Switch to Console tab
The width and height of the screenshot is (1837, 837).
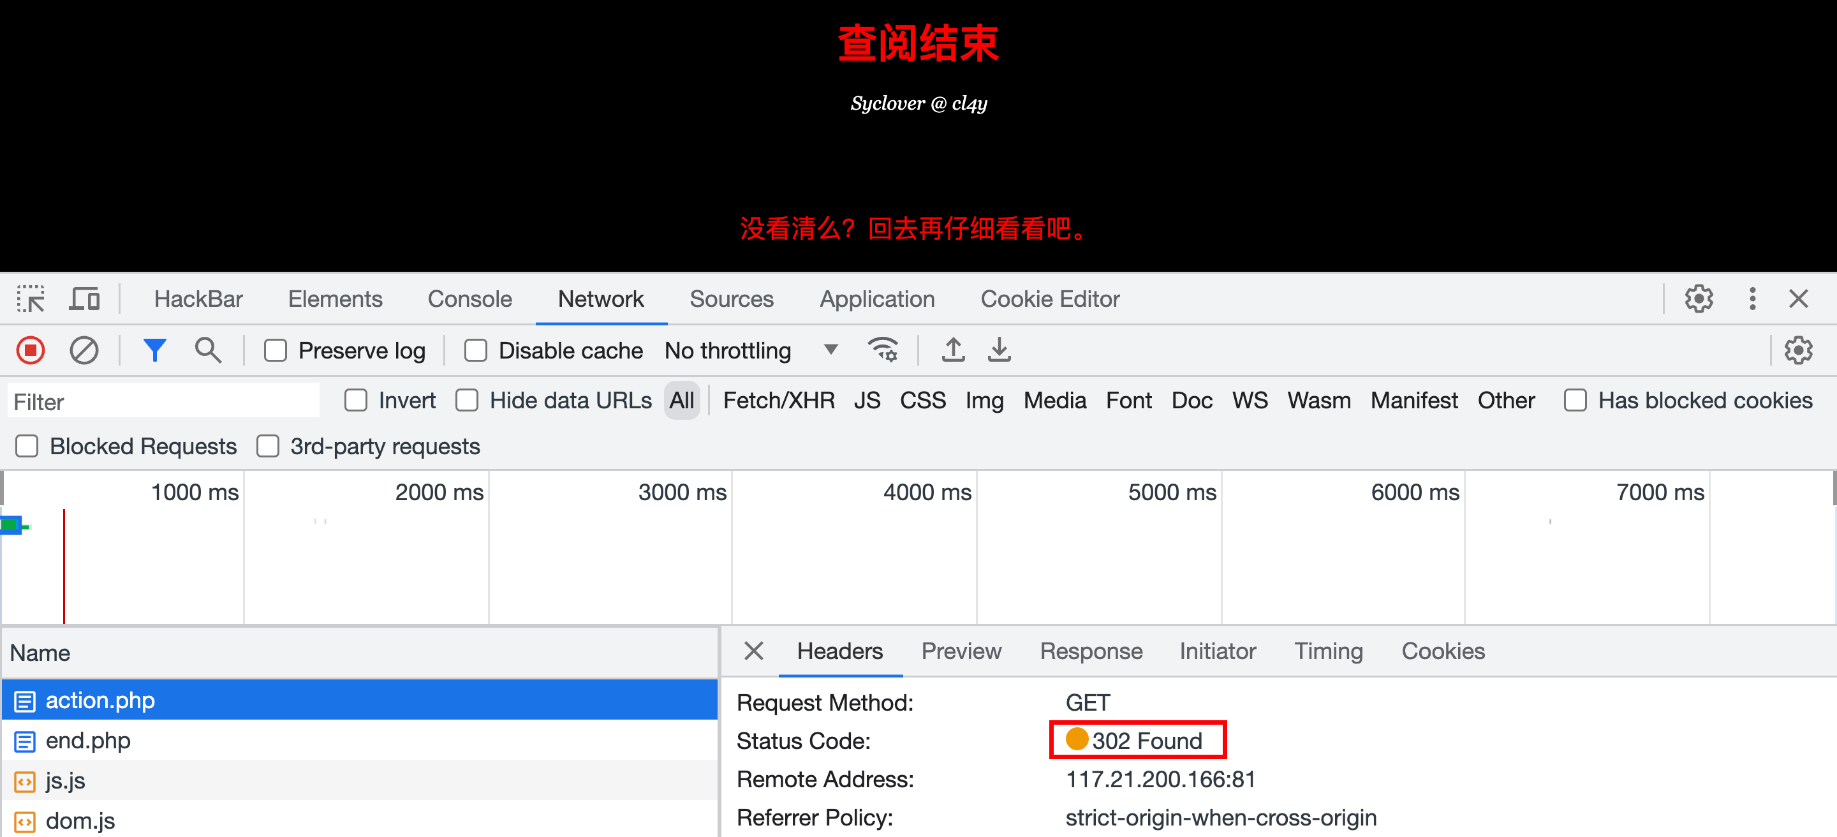(469, 299)
